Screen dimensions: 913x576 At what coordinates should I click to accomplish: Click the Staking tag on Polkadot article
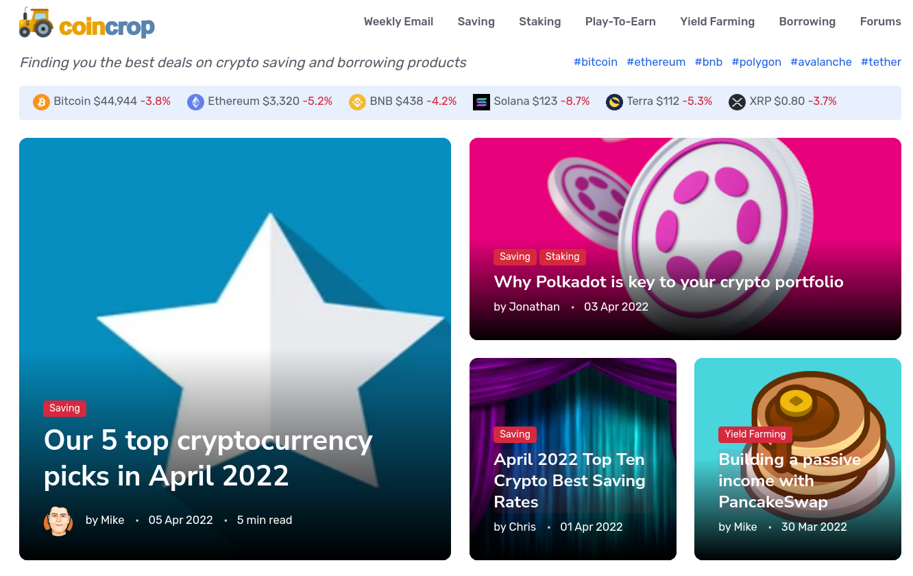click(x=562, y=257)
